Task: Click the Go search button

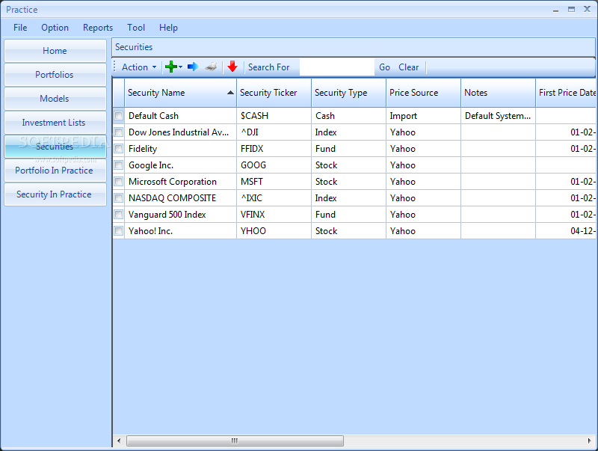Action: click(384, 67)
